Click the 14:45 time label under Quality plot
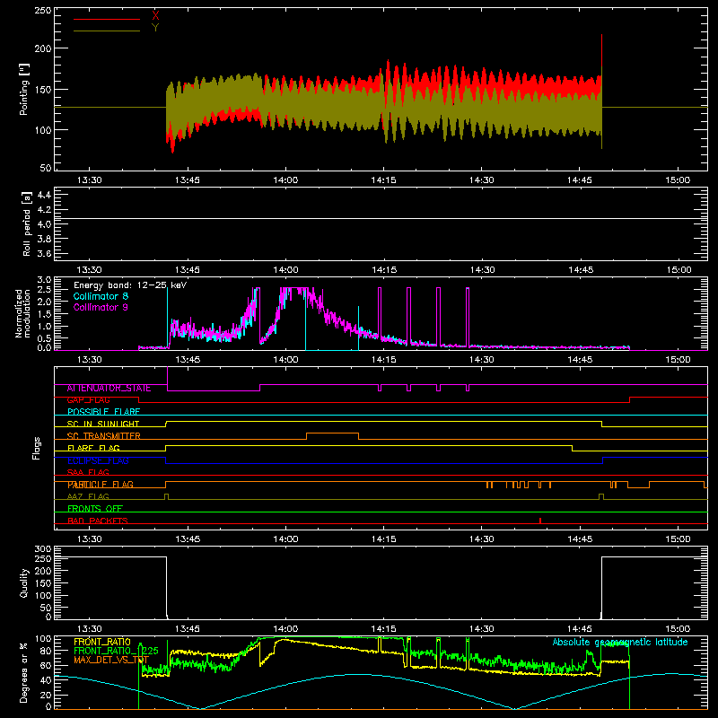The image size is (718, 718). pyautogui.click(x=580, y=629)
